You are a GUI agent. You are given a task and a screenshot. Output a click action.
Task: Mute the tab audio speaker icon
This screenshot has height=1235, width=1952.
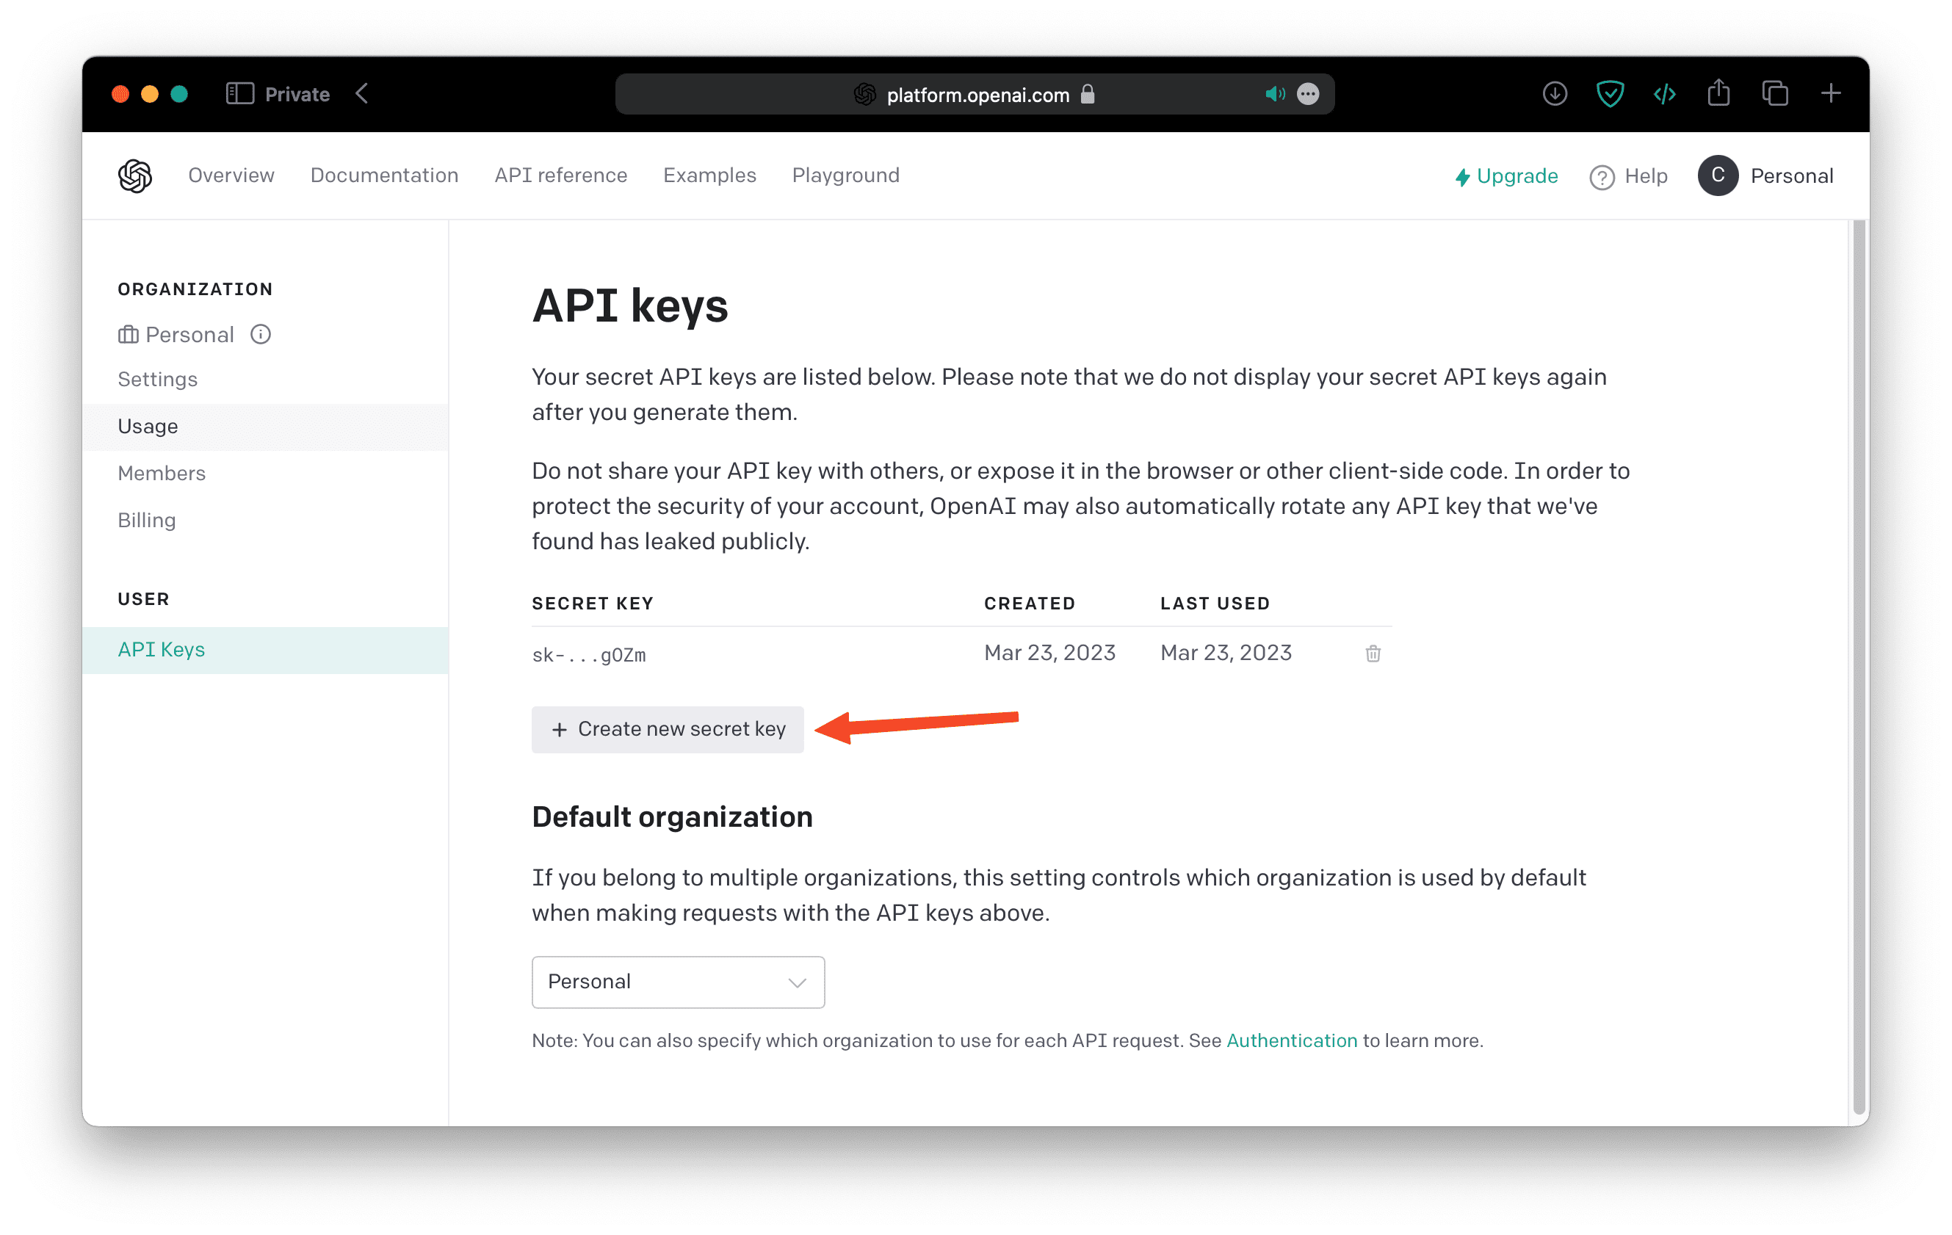click(1274, 94)
